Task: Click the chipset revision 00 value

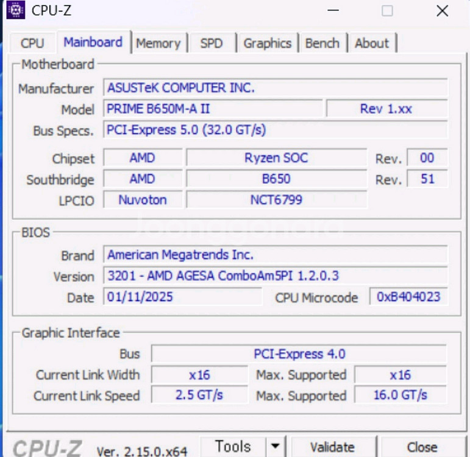Action: [x=427, y=158]
